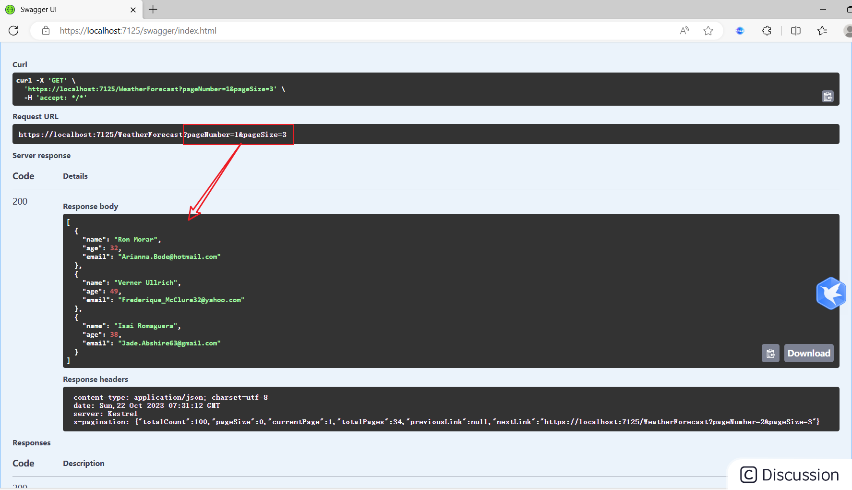
Task: Refresh the Swagger UI page
Action: (x=13, y=31)
